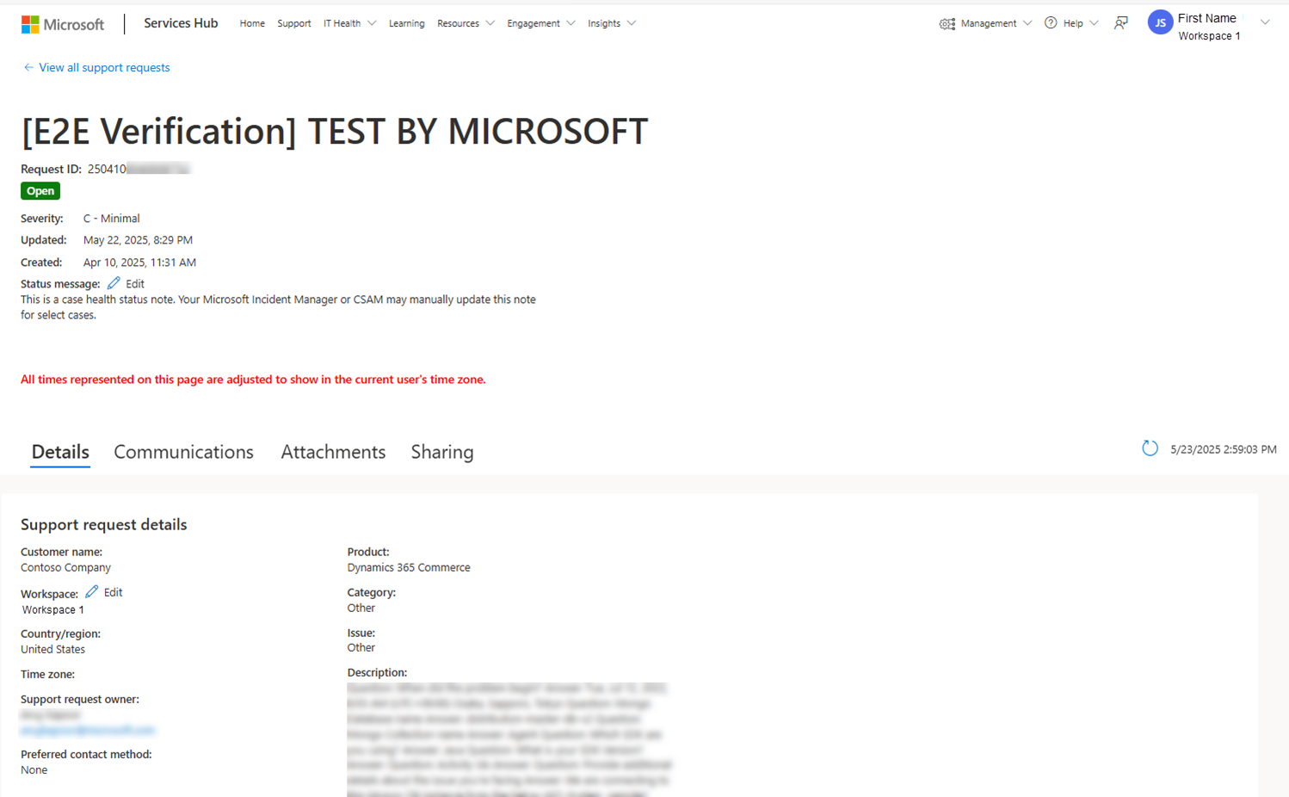Click View all support requests link
Screen dimensions: 1289x797
[104, 67]
